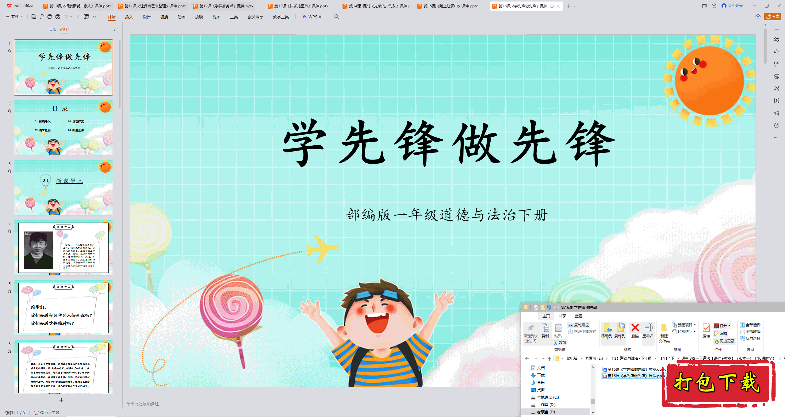Click the main editor vertical scrollbar thumb
This screenshot has width=785, height=417.
765,46
